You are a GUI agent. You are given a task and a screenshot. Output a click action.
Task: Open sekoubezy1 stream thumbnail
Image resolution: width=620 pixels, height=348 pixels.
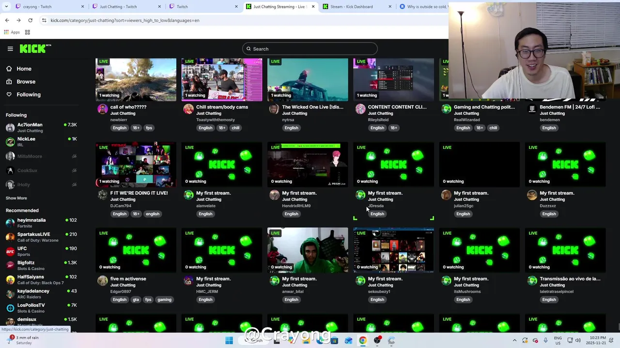394,250
